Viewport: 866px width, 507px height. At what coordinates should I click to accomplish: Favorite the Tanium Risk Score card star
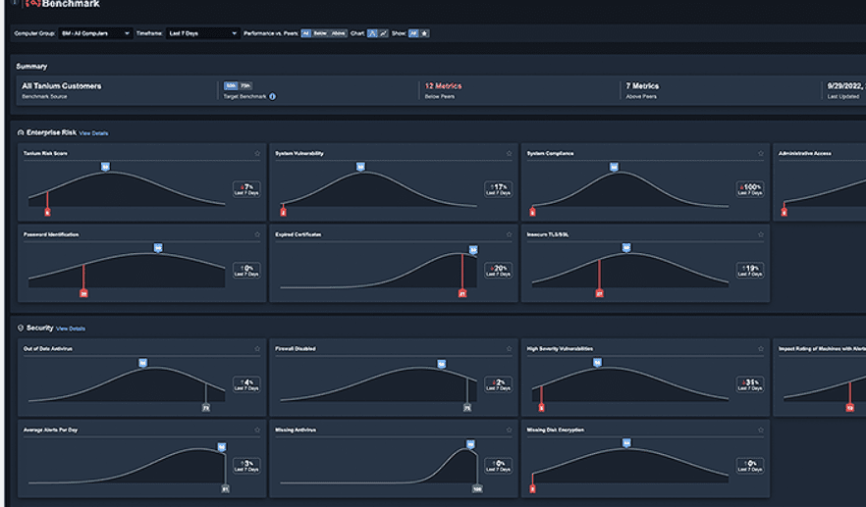[257, 154]
